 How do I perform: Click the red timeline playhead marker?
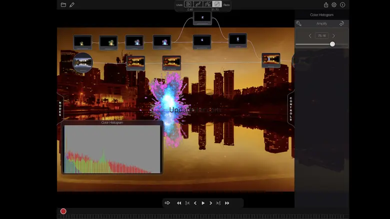point(63,211)
